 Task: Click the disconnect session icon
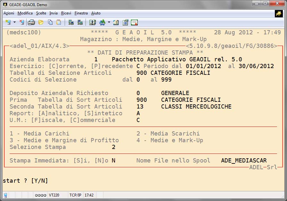pos(21,22)
